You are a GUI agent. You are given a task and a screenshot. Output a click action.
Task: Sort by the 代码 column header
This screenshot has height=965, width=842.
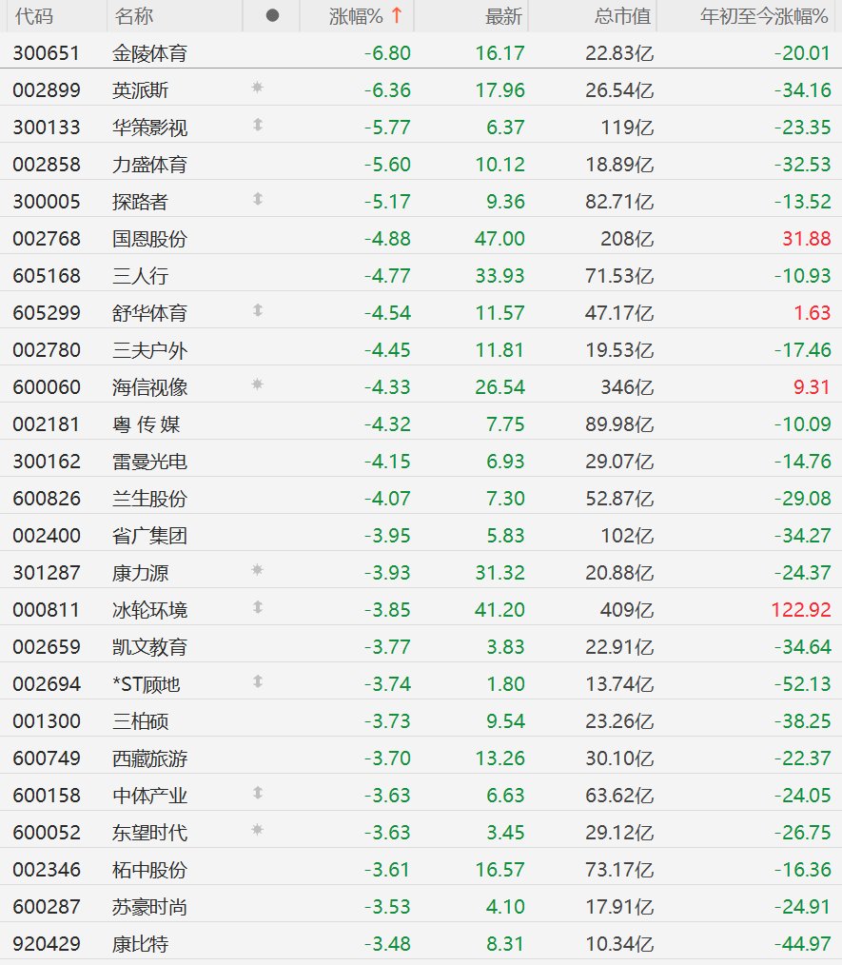(34, 16)
